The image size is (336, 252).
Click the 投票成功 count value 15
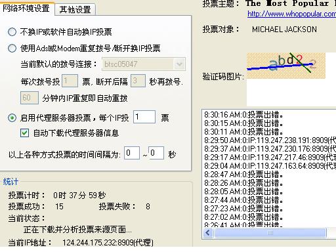[59, 207]
